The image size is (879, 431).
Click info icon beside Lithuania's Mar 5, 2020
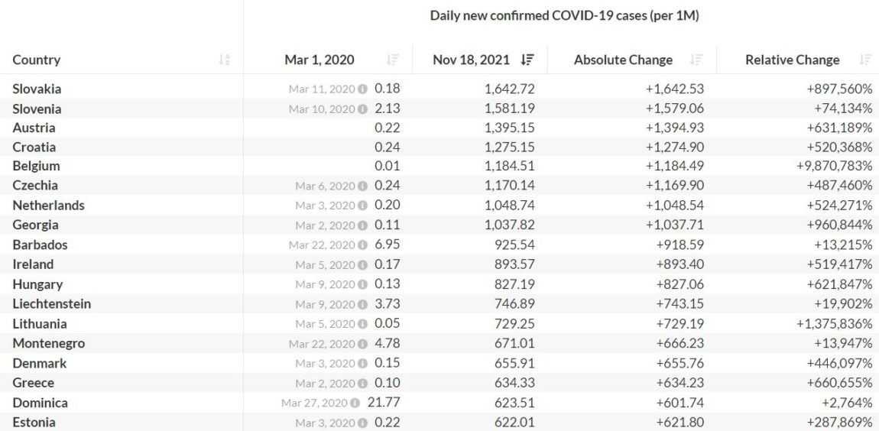point(362,324)
